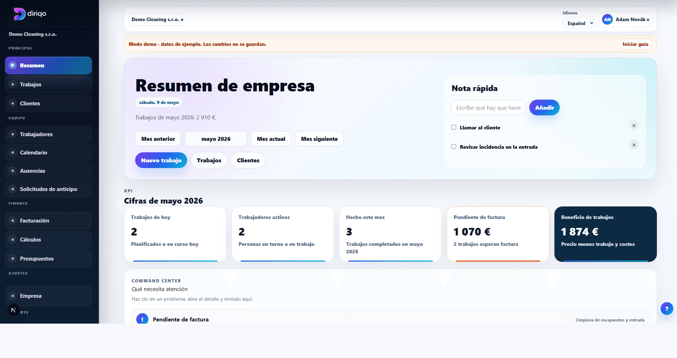Open Ausencias section

click(48, 171)
